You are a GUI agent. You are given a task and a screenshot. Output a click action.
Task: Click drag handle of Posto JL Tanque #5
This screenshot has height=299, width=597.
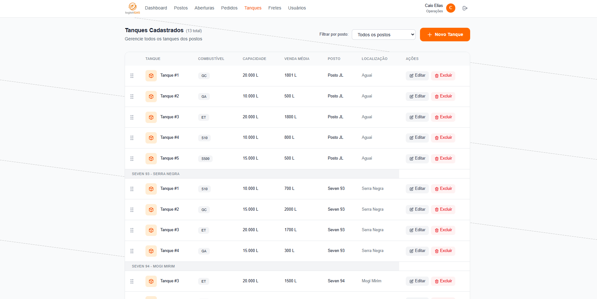pos(132,159)
